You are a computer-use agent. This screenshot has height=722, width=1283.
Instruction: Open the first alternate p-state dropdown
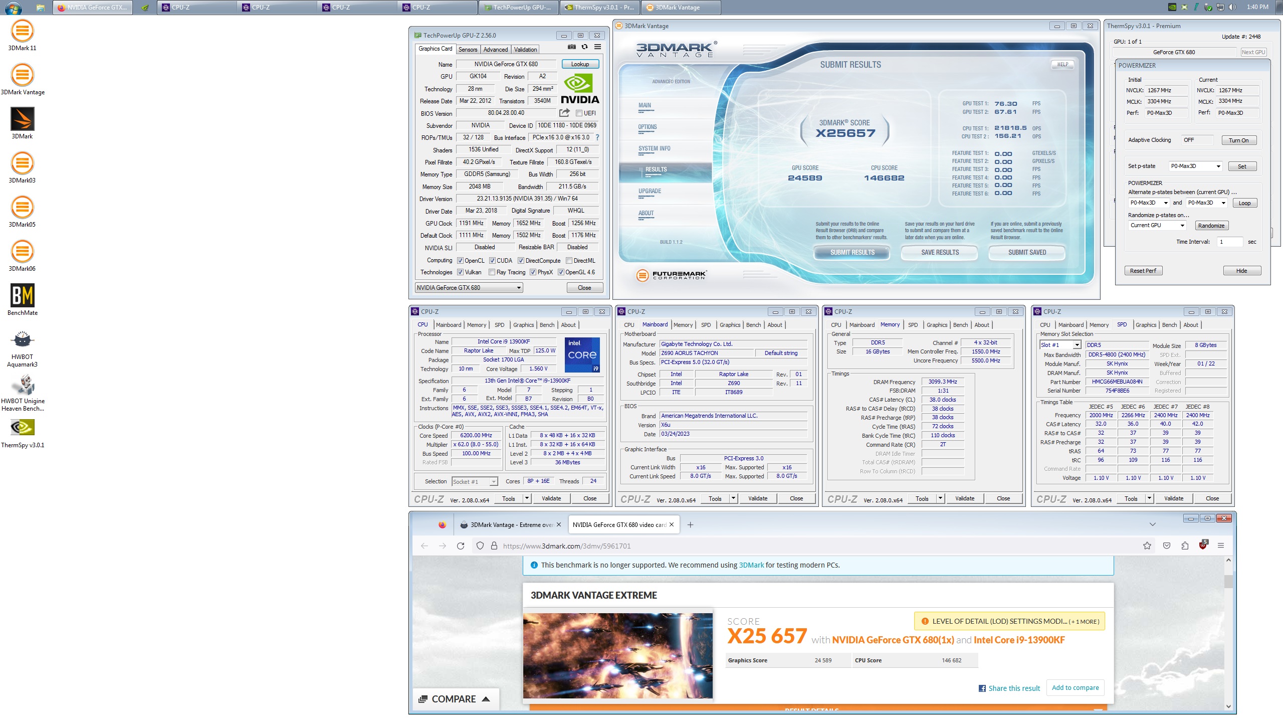[1149, 203]
